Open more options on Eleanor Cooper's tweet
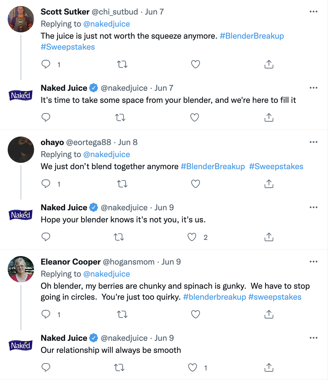 (313, 262)
